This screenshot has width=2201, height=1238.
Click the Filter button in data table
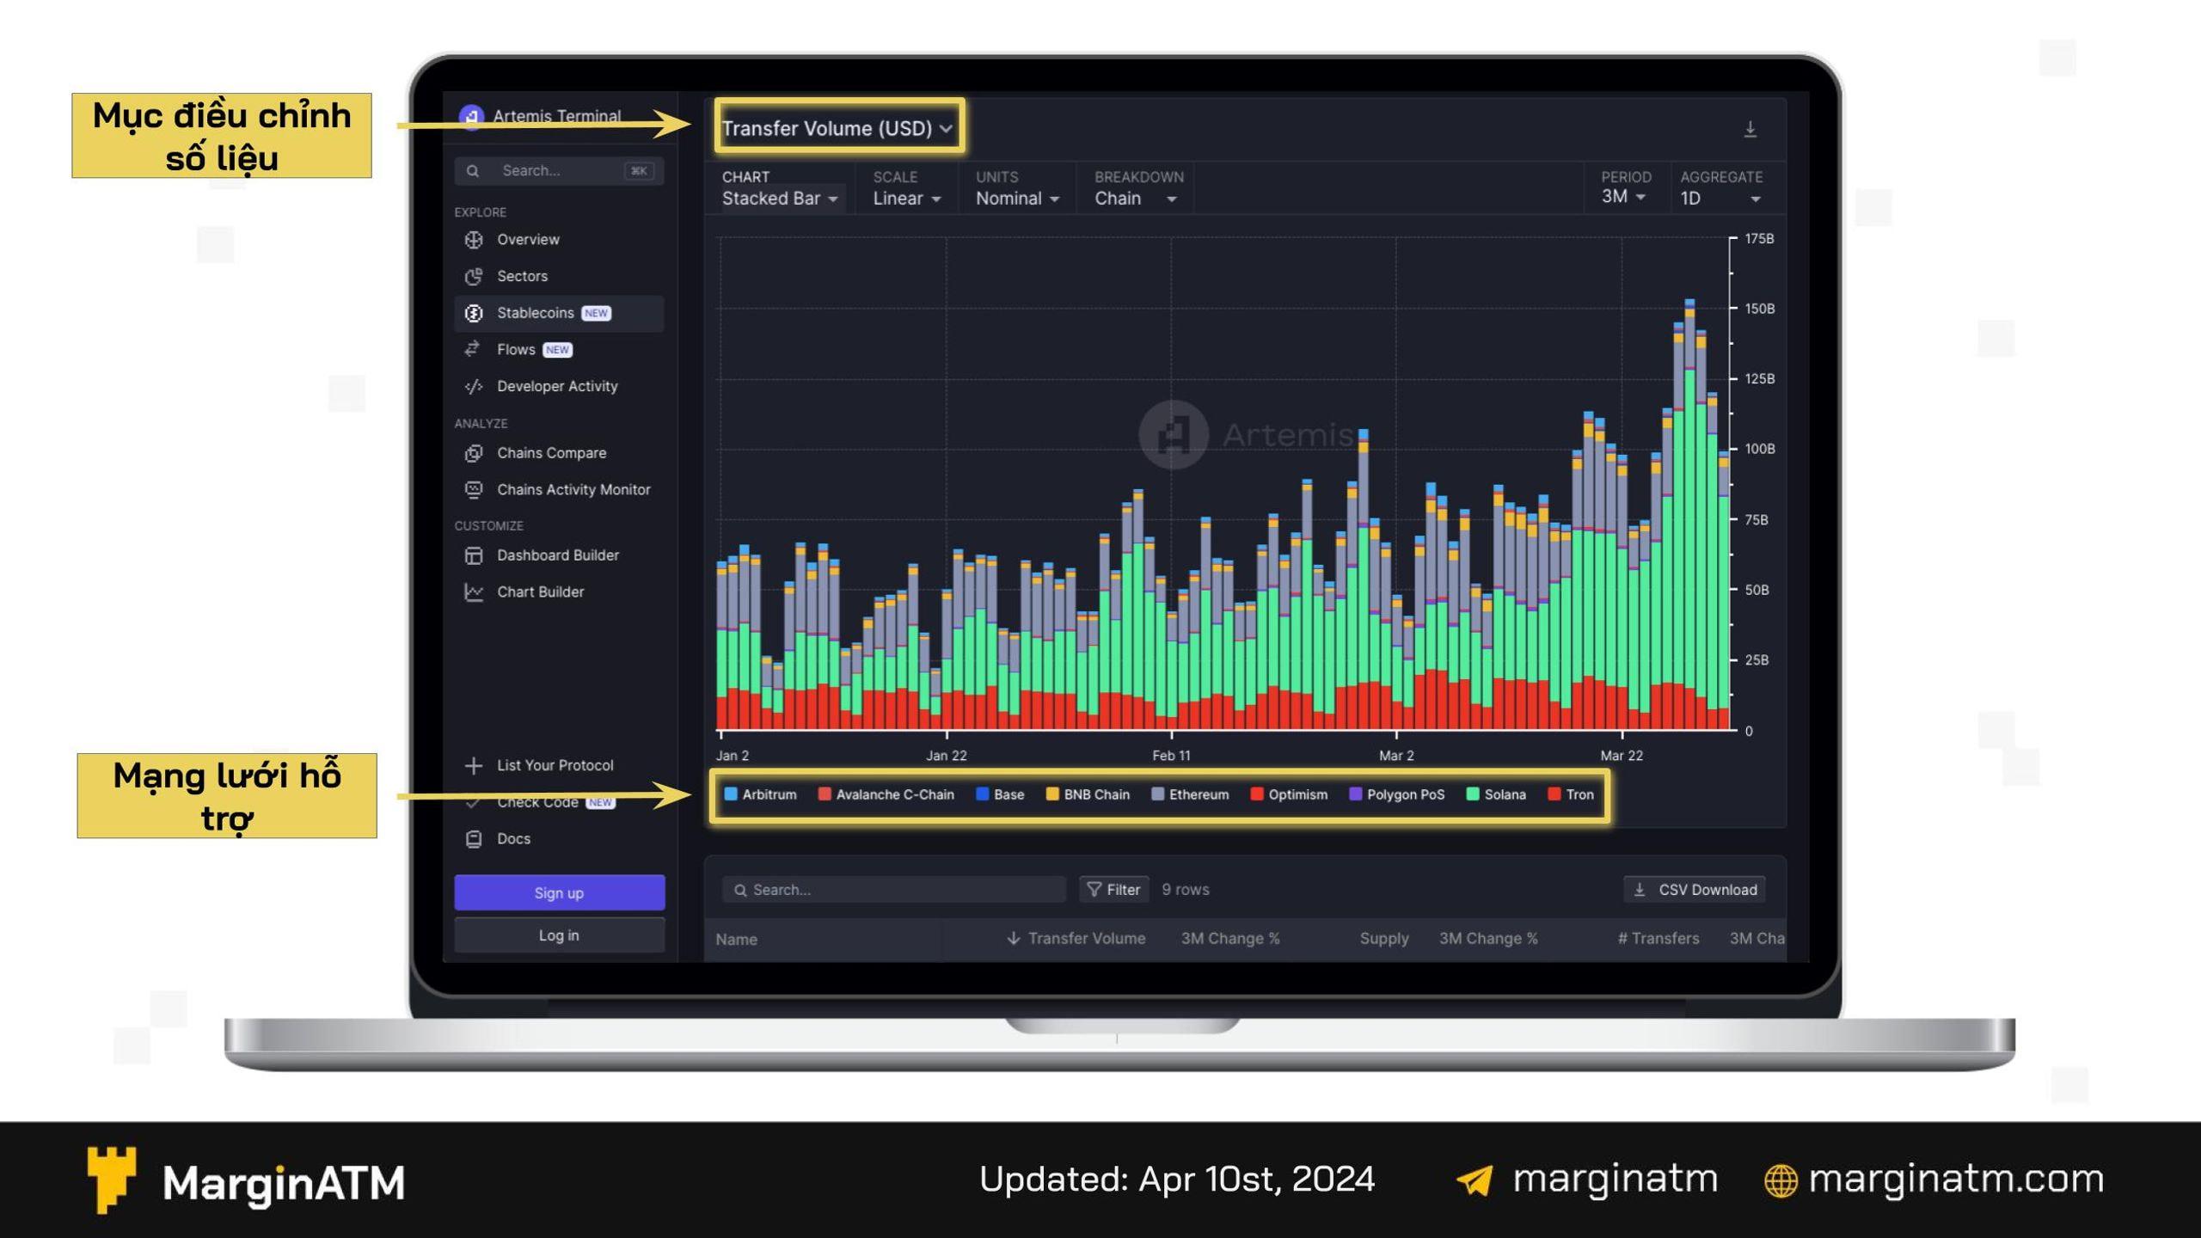1113,889
